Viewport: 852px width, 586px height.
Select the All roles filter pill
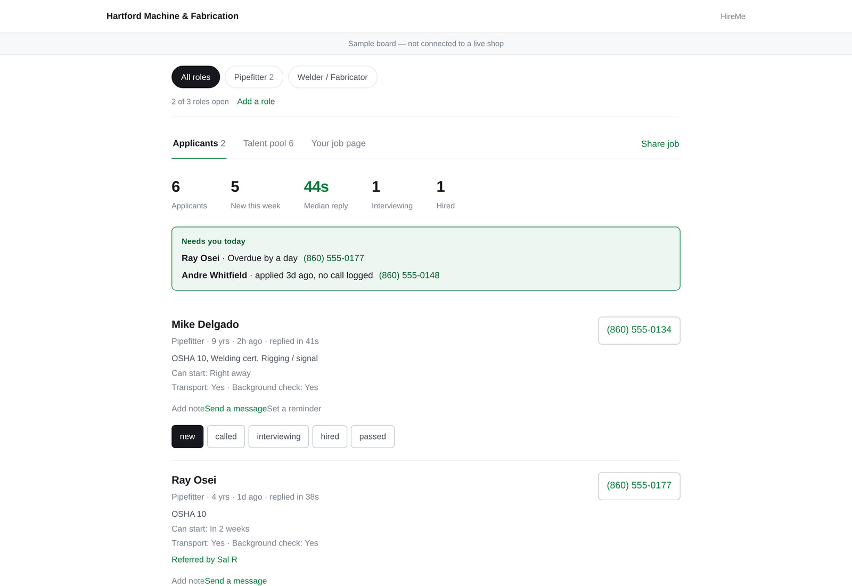tap(195, 77)
